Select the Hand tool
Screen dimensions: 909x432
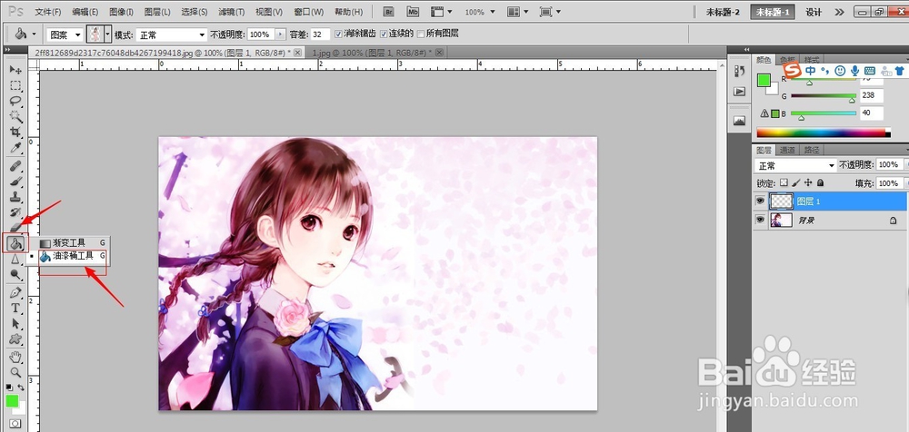click(x=15, y=357)
